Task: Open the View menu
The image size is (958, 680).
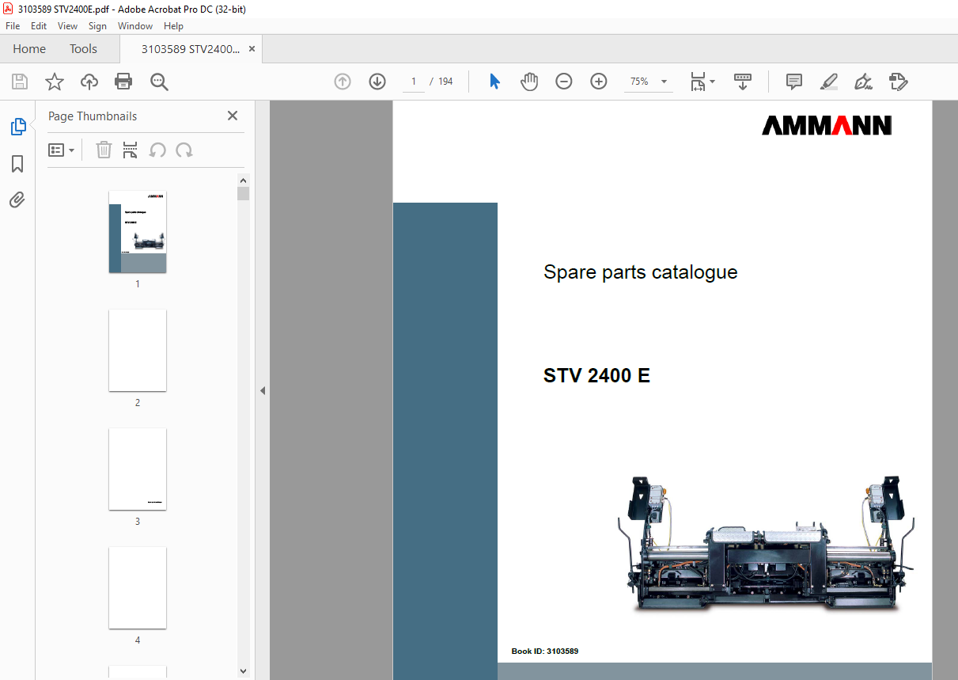Action: [68, 26]
